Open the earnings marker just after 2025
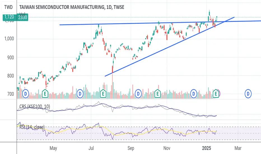 click(216, 94)
